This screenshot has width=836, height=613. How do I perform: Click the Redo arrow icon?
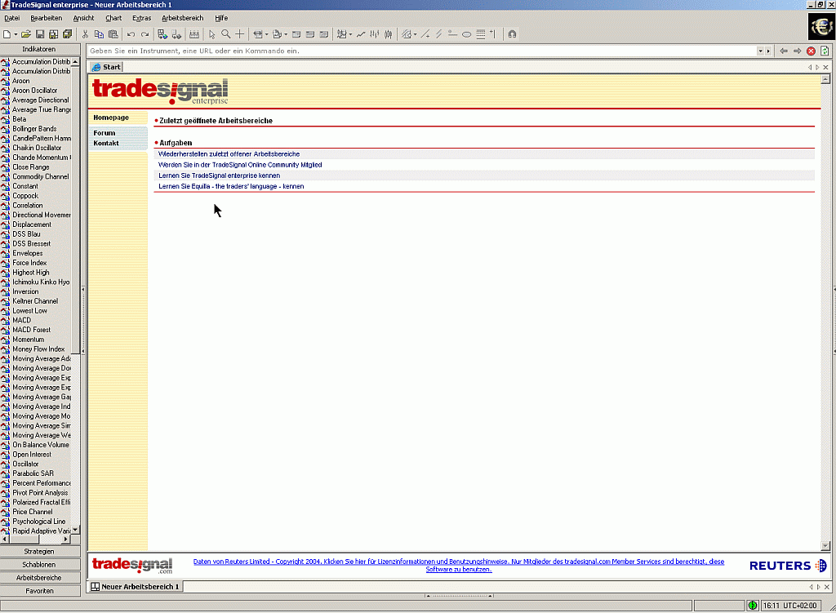(145, 34)
